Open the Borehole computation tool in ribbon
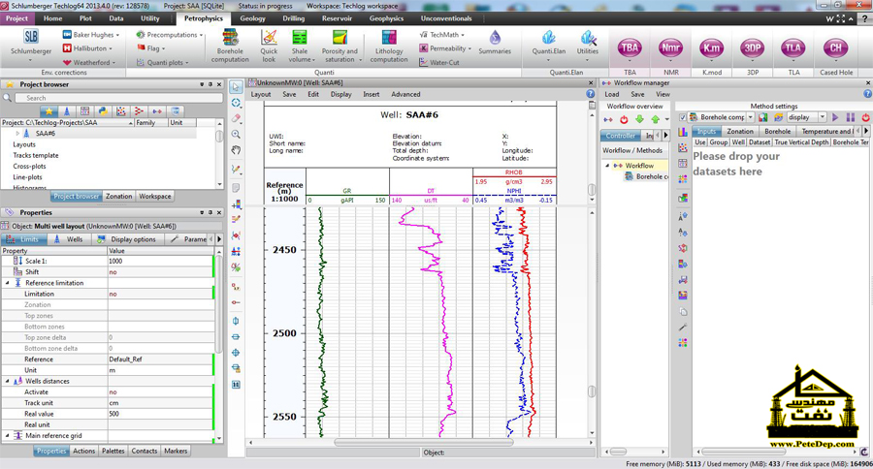873x469 pixels. click(230, 47)
